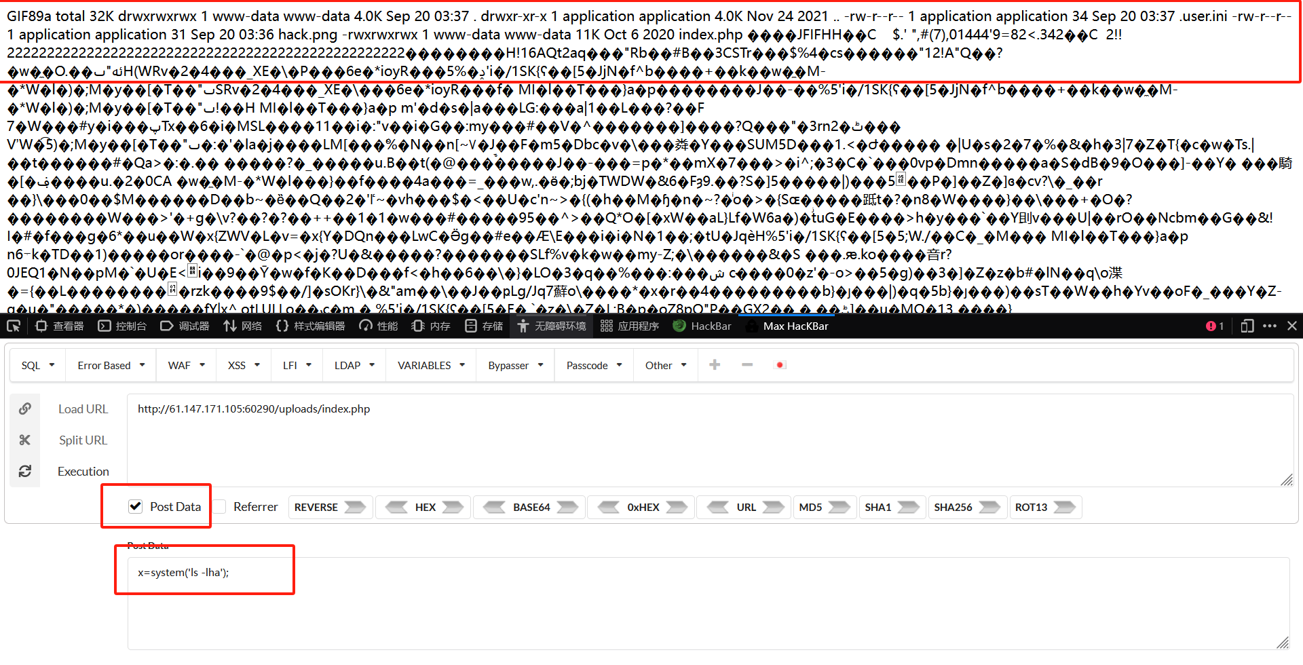Open the Bypasser dropdown
The width and height of the screenshot is (1303, 665).
[516, 366]
